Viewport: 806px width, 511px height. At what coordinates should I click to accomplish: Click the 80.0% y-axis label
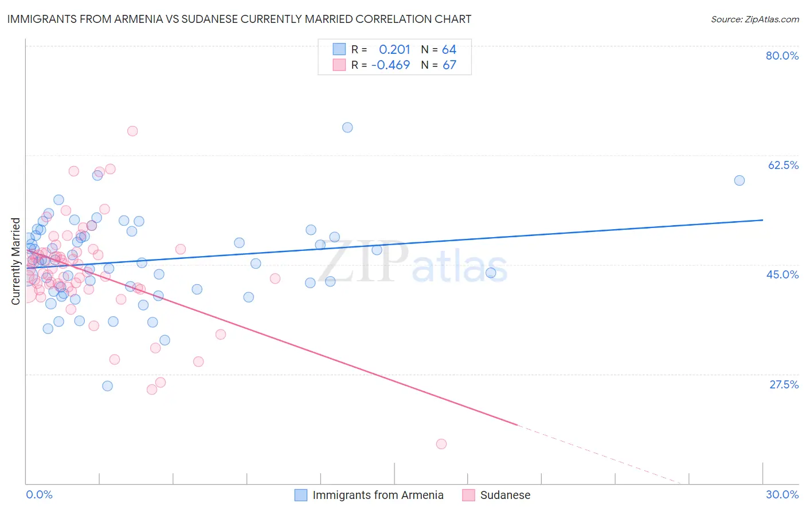click(782, 56)
